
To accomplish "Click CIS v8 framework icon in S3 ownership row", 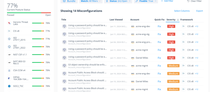I will click(x=183, y=66).
